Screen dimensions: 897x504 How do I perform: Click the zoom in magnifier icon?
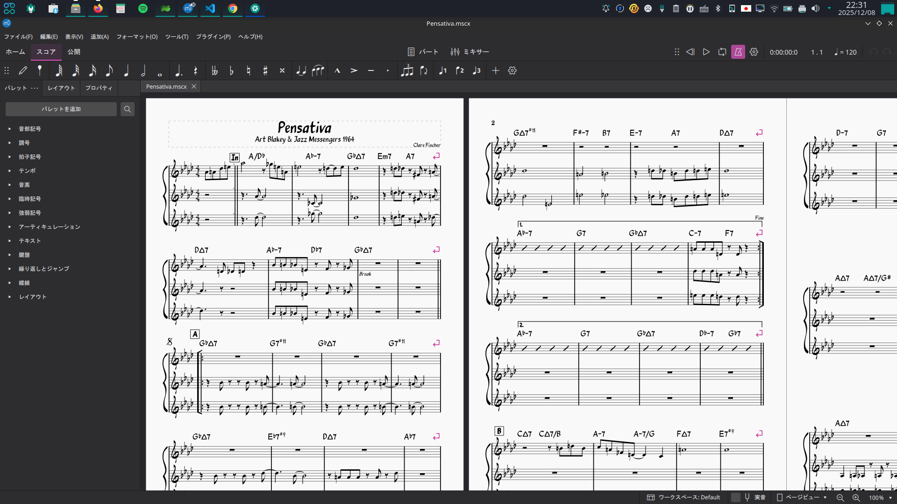[x=856, y=497]
